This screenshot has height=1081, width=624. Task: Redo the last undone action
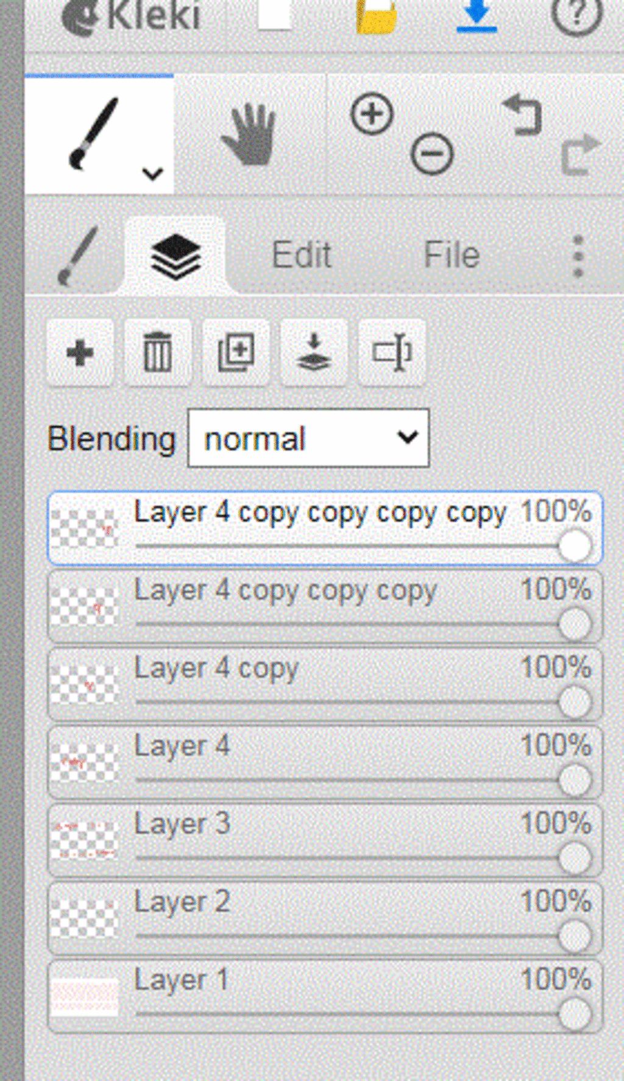[x=580, y=154]
